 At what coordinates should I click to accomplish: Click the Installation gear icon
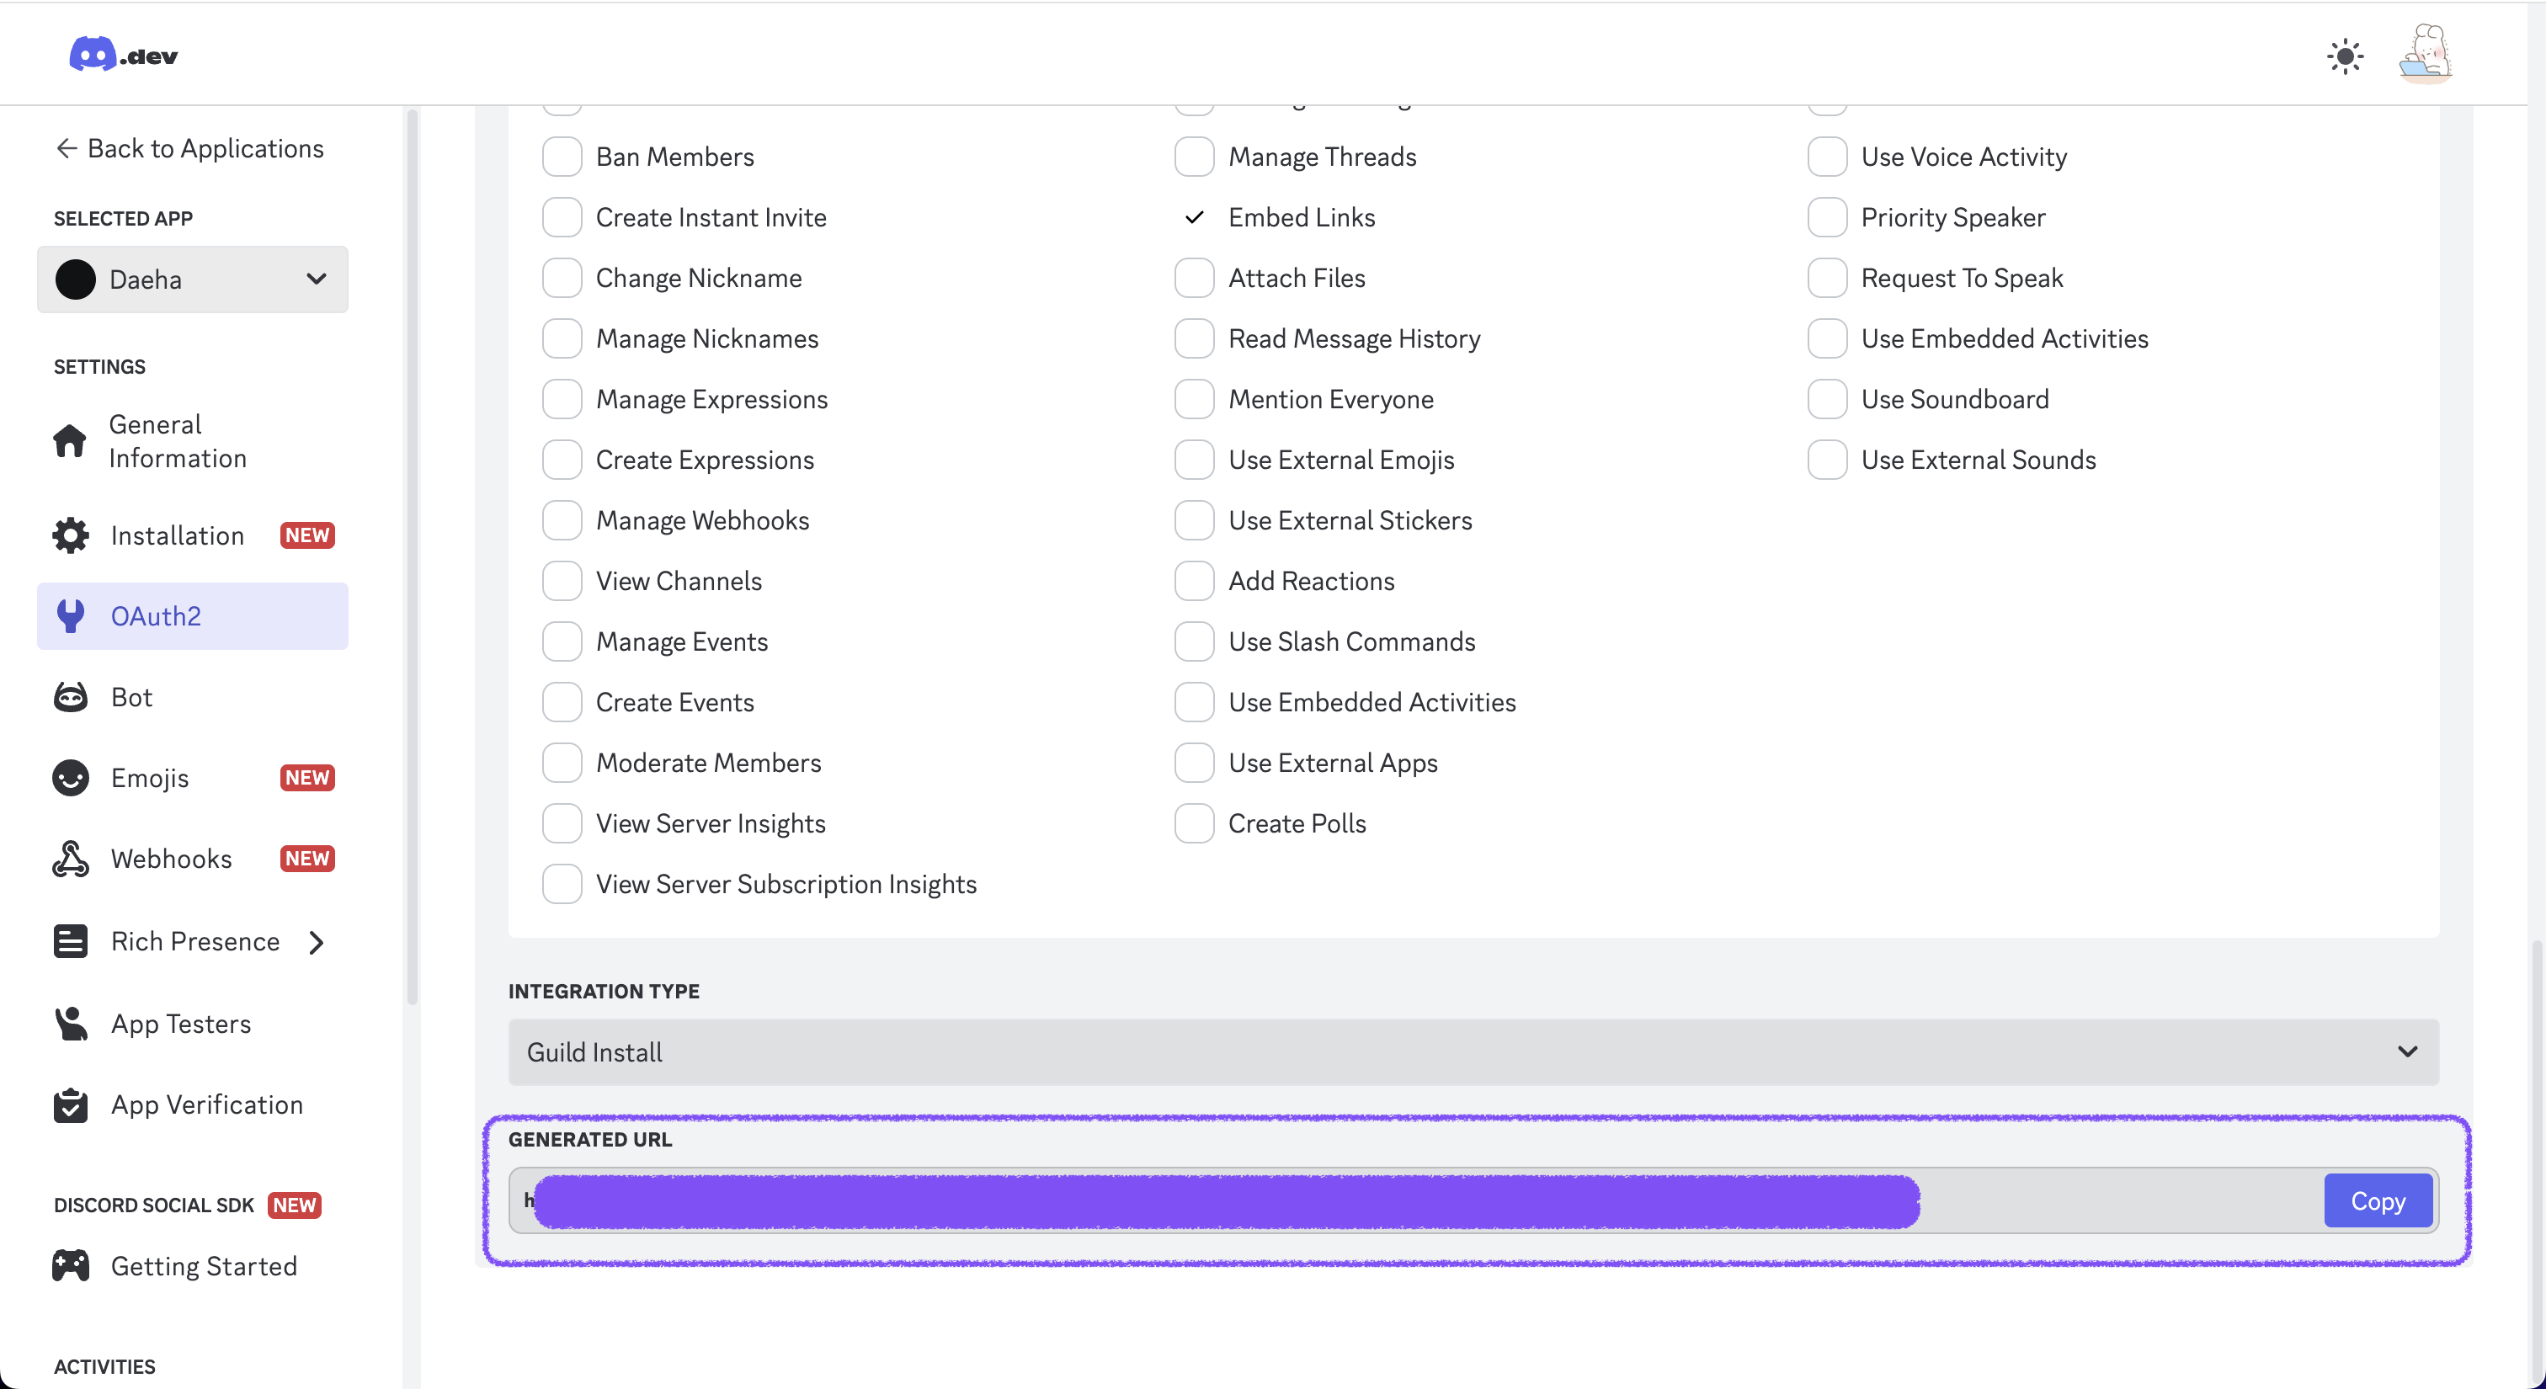pos(70,535)
